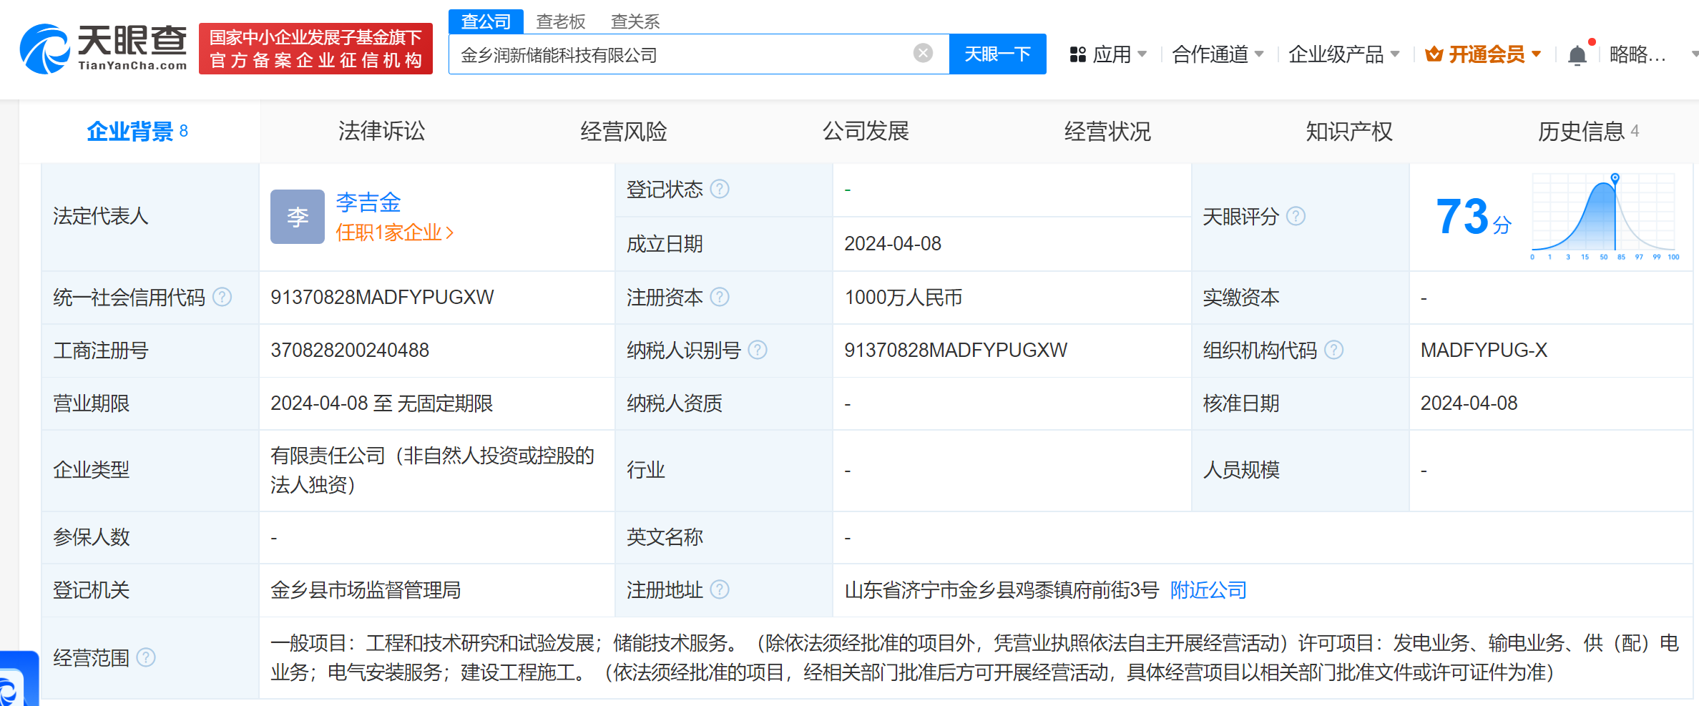Click help icon next to 登记状态
The image size is (1699, 706).
tap(720, 189)
